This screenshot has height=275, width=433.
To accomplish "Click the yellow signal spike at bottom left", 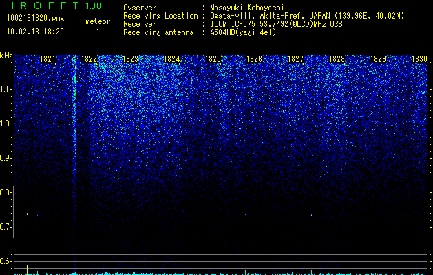I will pyautogui.click(x=27, y=269).
